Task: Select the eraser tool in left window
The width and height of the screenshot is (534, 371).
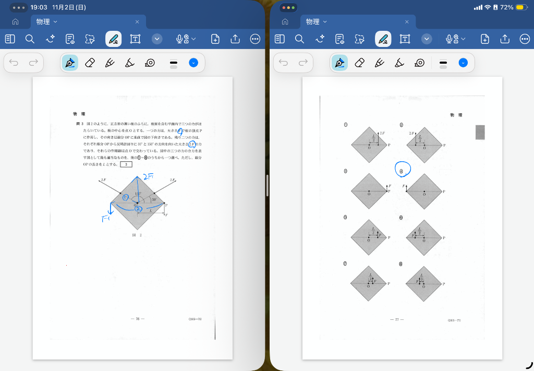Action: (x=90, y=63)
